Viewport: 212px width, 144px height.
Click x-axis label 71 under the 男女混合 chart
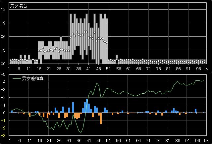click(148, 69)
